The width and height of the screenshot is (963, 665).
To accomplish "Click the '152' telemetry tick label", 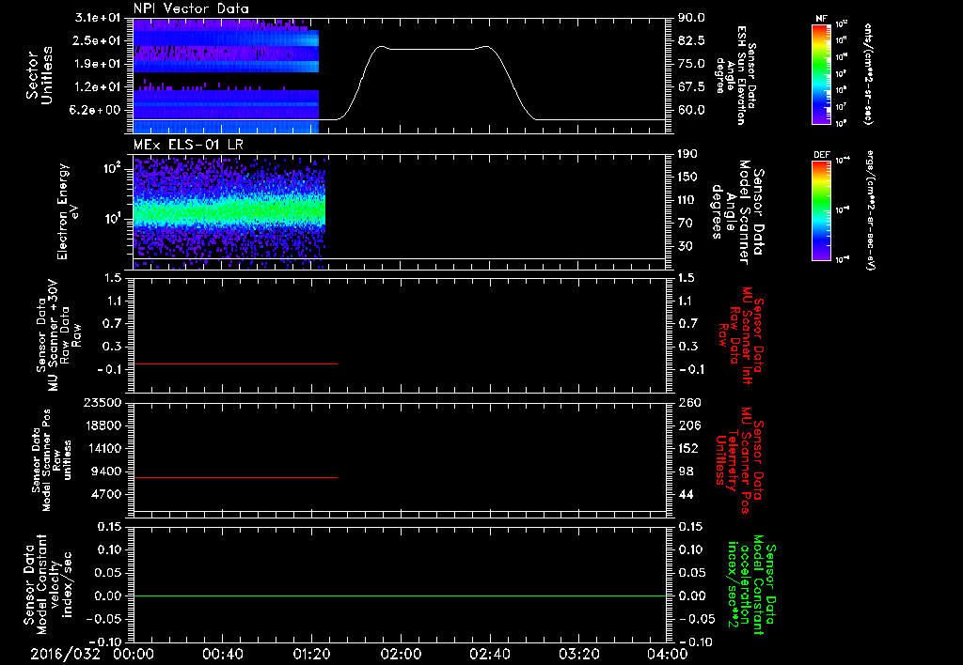I will (x=688, y=448).
